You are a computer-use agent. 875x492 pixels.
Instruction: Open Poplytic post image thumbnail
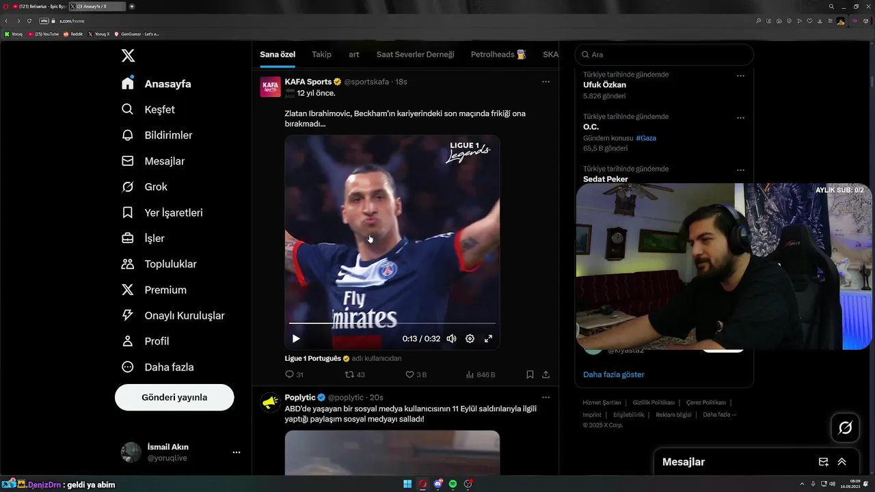coord(392,452)
